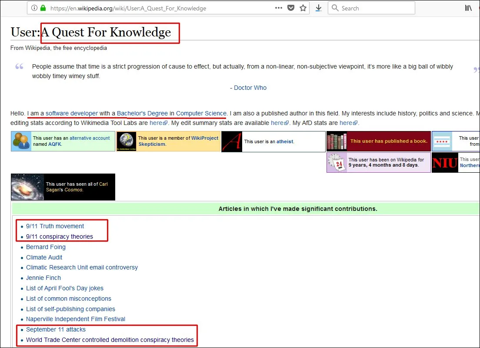Open the Computer Science link

201,113
